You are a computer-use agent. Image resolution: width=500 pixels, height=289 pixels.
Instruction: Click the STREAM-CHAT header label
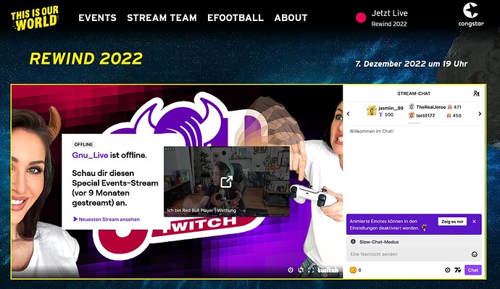coord(414,93)
